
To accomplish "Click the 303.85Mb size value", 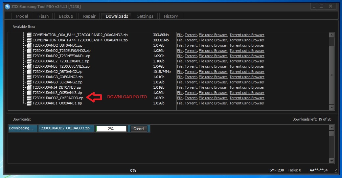I will click(161, 40).
